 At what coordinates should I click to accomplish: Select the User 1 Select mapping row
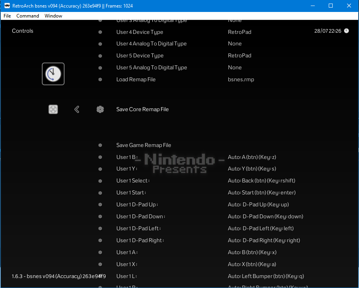click(x=133, y=180)
